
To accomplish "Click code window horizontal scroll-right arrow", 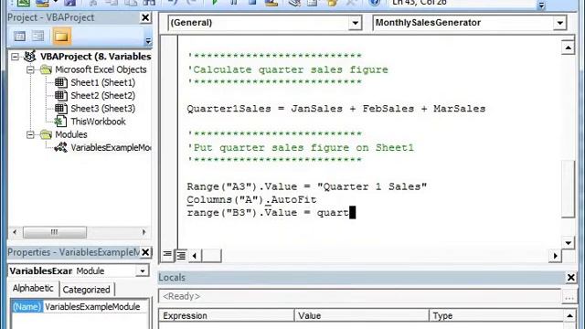I will (x=555, y=256).
